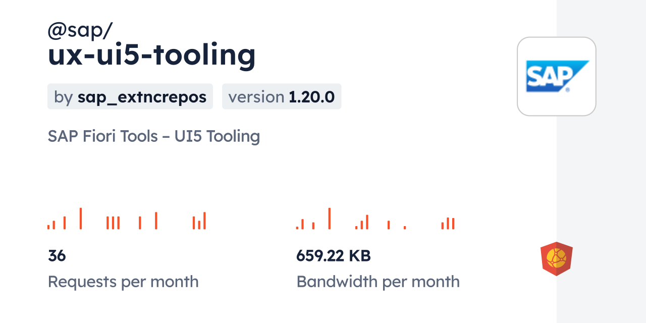Select the Bandwidth per month label
Screen dimensions: 646x323
(378, 282)
